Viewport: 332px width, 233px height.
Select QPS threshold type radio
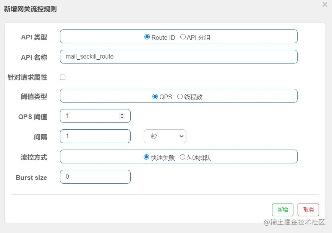tap(155, 96)
